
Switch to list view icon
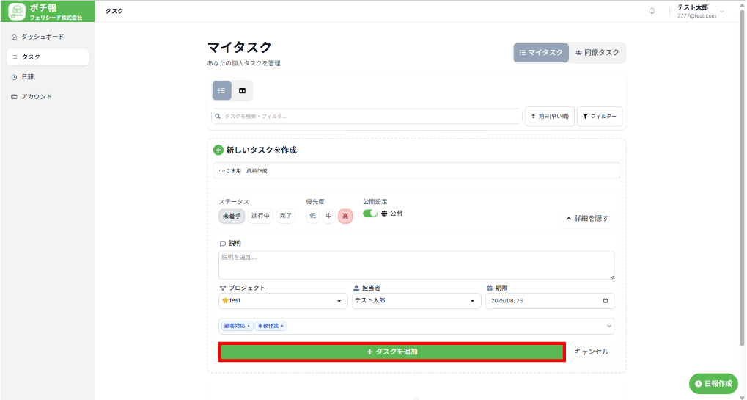(222, 90)
